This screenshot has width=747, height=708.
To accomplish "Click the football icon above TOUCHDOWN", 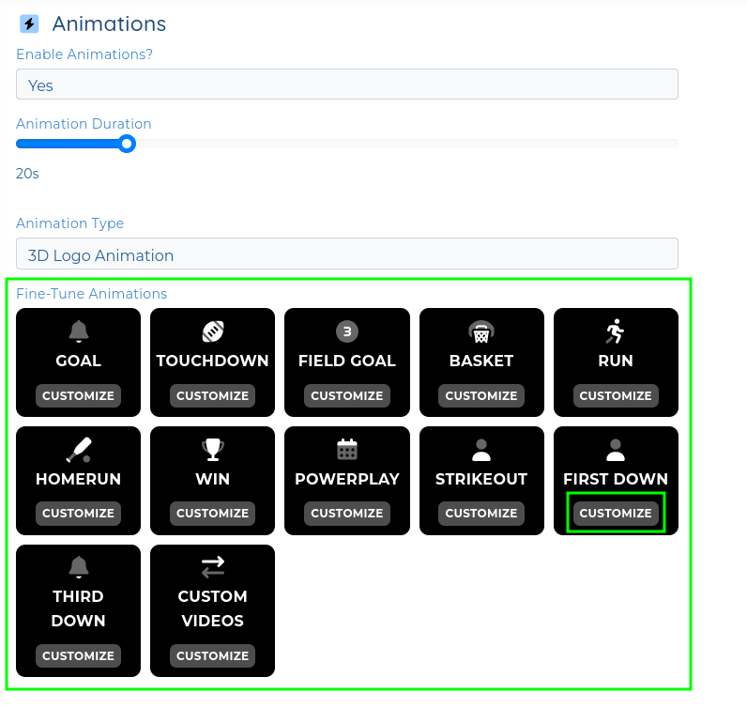I will (x=212, y=331).
